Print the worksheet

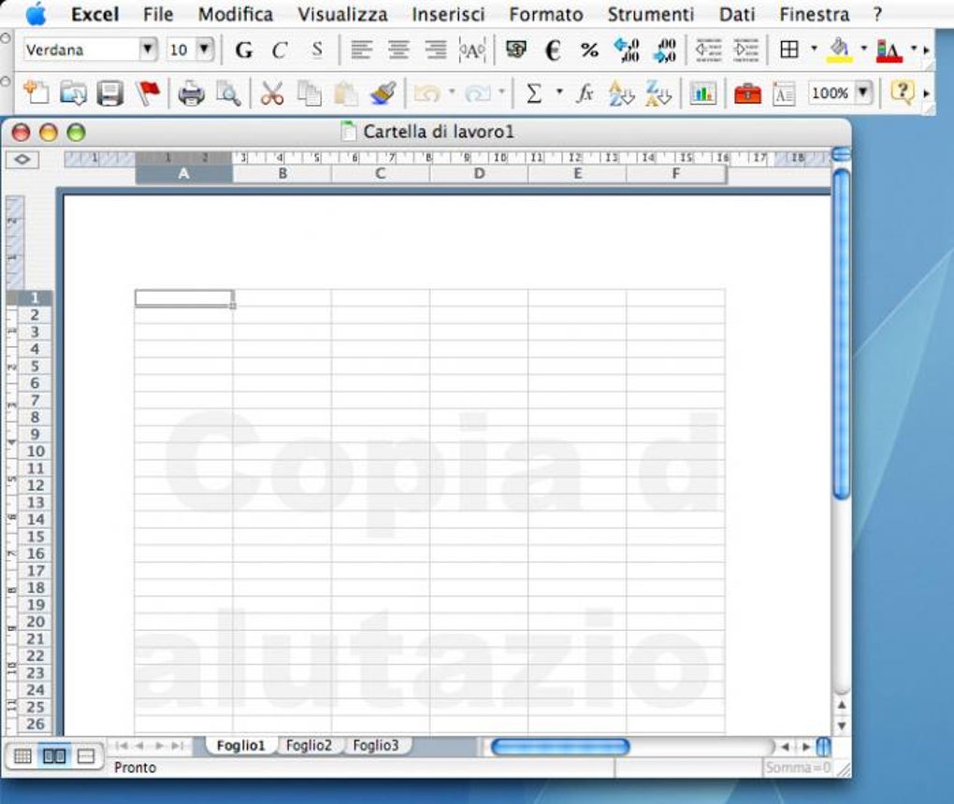191,93
